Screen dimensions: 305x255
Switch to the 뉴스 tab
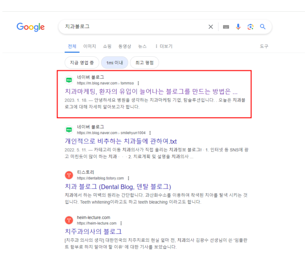point(142,46)
